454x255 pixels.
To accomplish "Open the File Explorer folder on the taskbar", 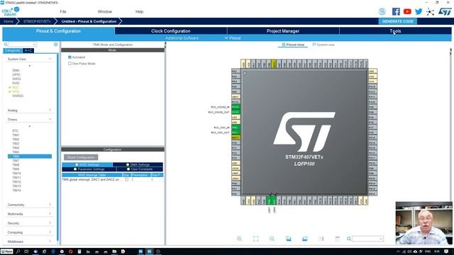I will click(114, 251).
